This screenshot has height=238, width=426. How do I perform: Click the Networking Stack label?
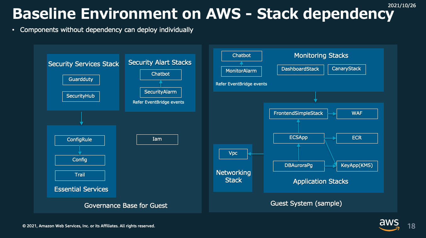coord(233,176)
